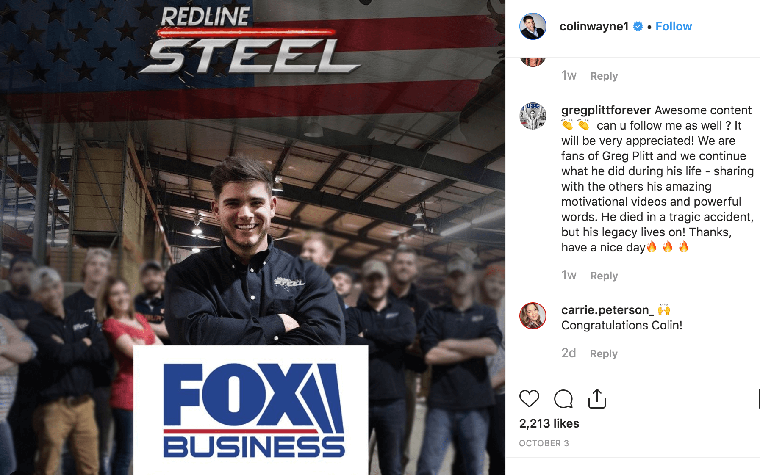Follow colinwayne1

[x=674, y=27]
